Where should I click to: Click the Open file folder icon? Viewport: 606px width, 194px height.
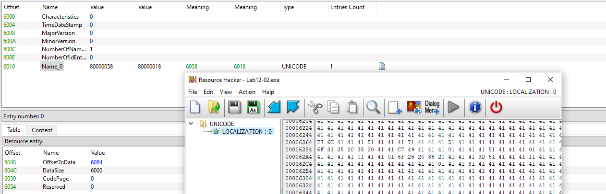tap(213, 107)
